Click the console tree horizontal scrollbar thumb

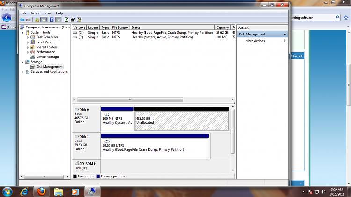click(44, 176)
